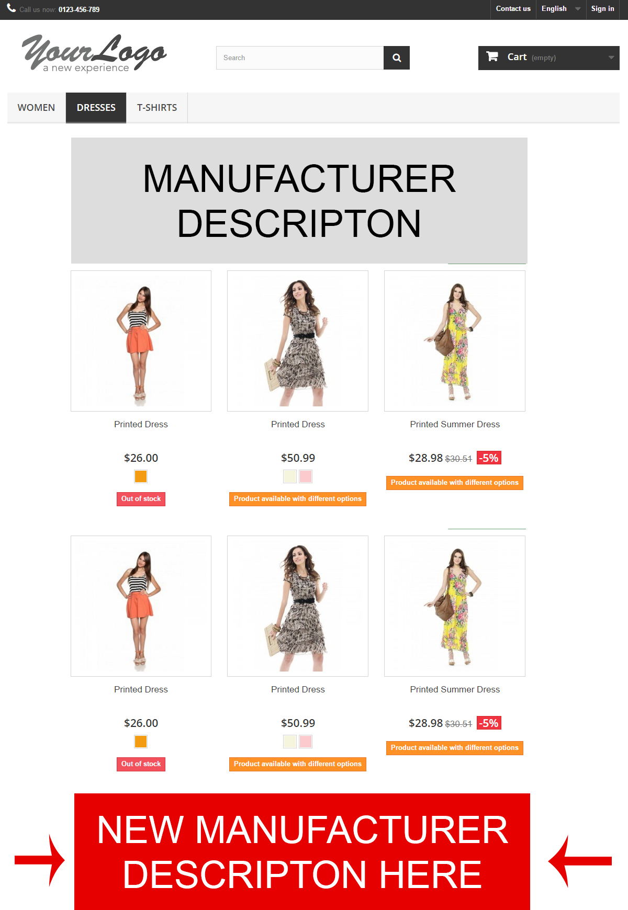Click the second row yellow dress thumbnail

(x=455, y=606)
